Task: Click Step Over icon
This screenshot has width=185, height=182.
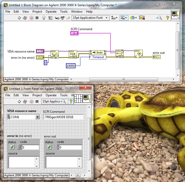Action: pyautogui.click(x=63, y=18)
